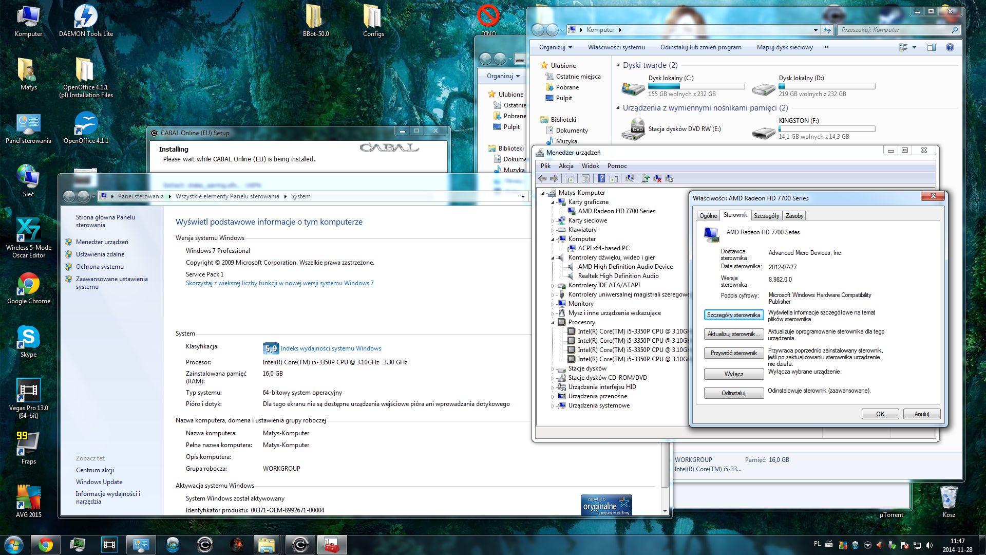Click the Przeszukaj: Komputer search field

(899, 30)
